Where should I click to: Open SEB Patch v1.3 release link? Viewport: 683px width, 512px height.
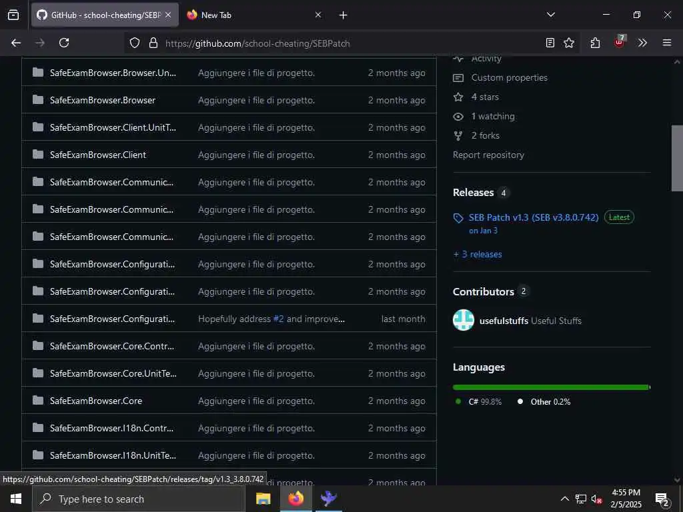[x=534, y=217]
